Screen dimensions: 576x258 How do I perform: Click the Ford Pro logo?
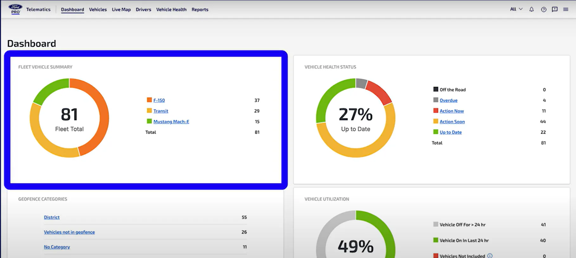point(15,9)
